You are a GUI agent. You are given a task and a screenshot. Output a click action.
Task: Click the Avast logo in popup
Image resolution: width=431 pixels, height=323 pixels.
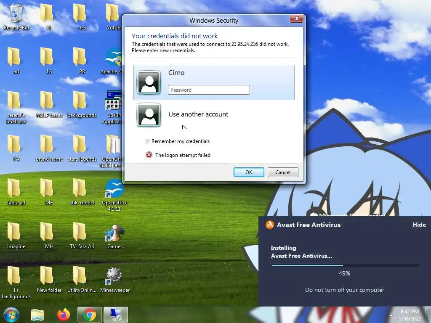(270, 225)
